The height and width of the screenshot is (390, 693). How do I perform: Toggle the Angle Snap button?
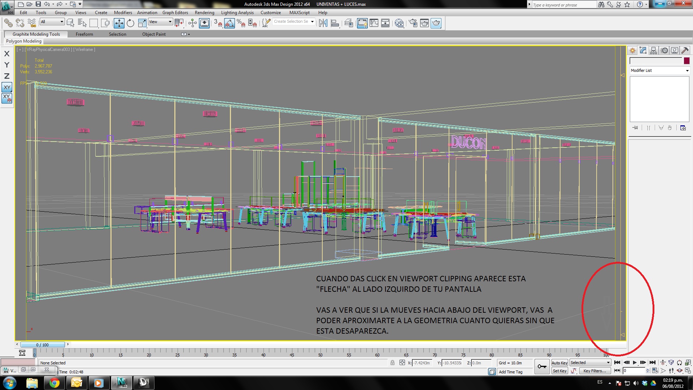pos(230,23)
